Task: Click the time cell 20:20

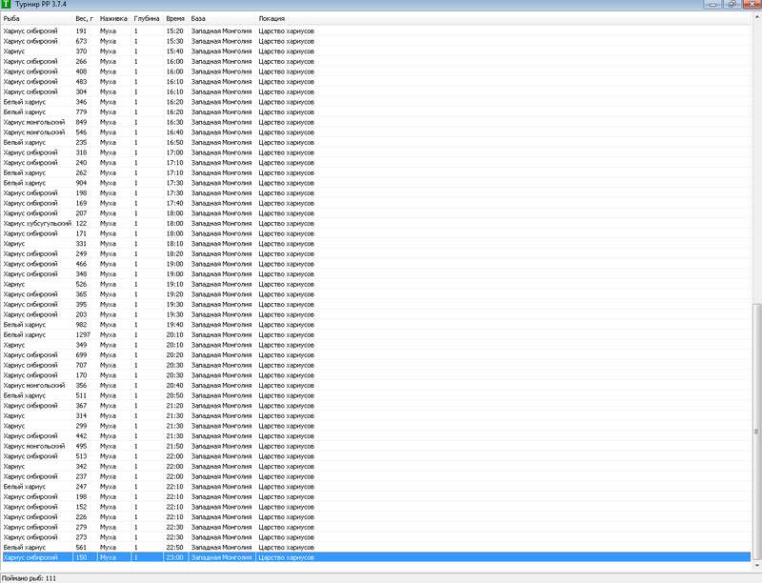Action: click(x=174, y=355)
